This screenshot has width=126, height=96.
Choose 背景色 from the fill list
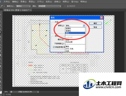[75, 31]
